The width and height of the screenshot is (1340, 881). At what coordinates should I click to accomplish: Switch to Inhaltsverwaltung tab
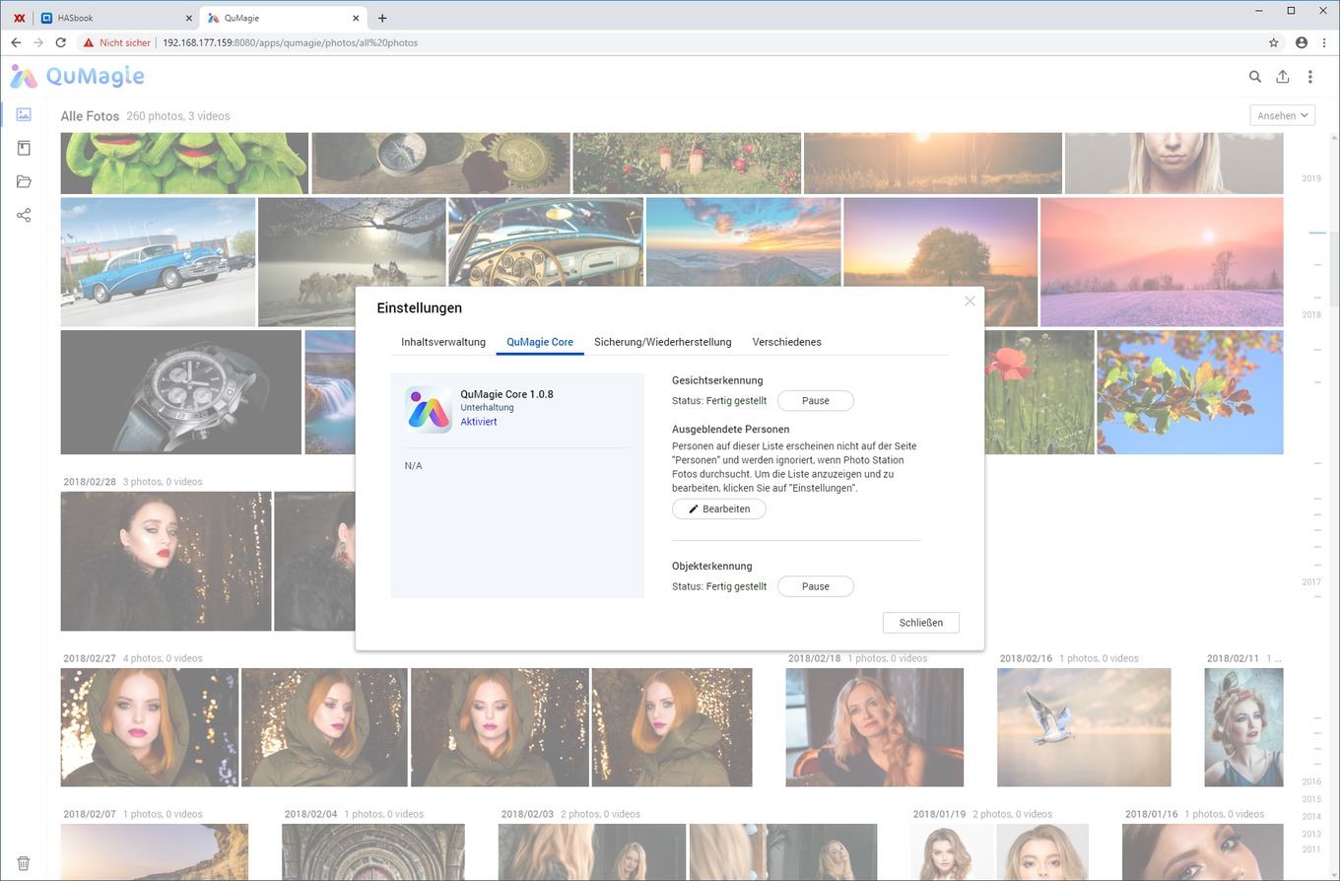click(443, 342)
